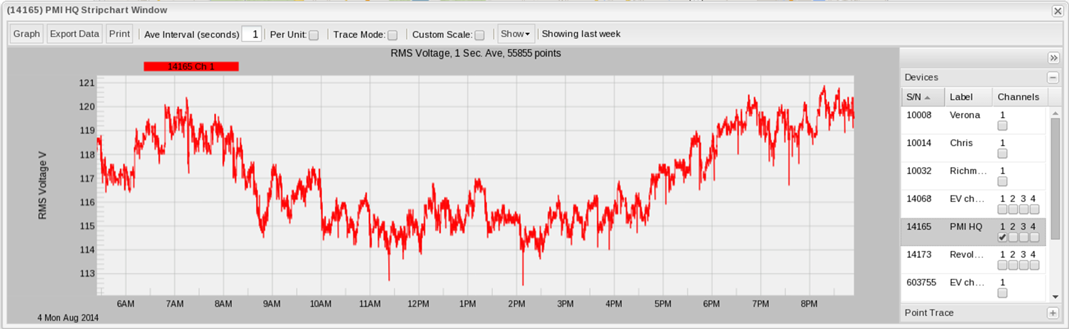This screenshot has width=1069, height=329.
Task: Click the Print button
Action: click(119, 34)
